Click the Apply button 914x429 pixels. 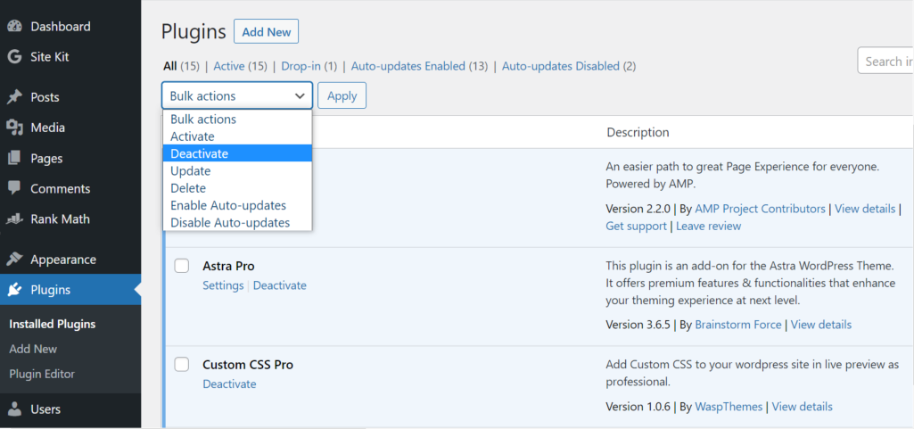(342, 95)
